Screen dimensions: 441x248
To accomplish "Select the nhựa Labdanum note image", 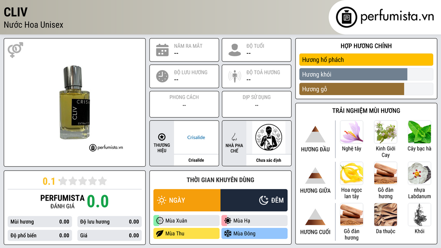I will point(419,173).
